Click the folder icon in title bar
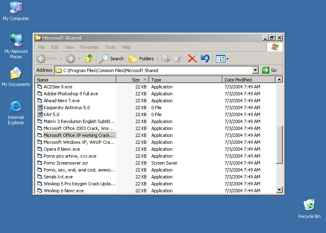The height and width of the screenshot is (233, 326). [x=38, y=38]
